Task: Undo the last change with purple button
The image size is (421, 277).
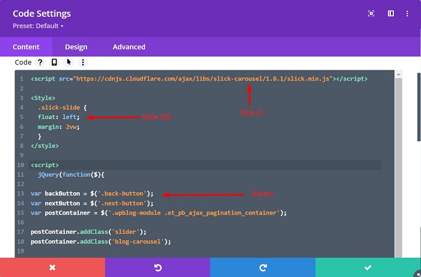Action: pos(158,267)
